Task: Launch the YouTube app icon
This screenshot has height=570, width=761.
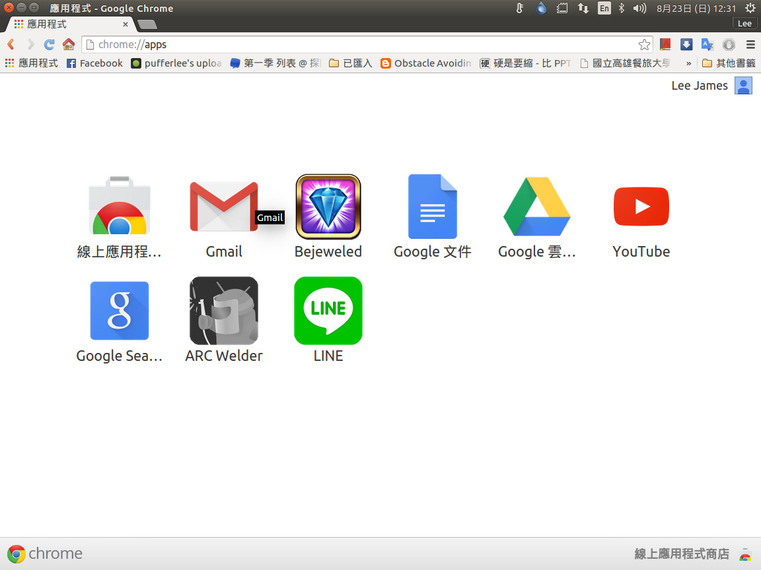Action: 641,206
